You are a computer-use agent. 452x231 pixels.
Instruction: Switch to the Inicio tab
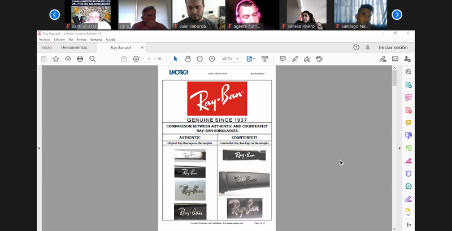[46, 47]
